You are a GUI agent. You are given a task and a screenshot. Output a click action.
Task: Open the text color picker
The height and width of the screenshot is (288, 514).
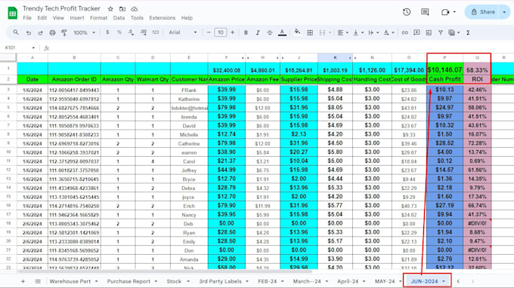[x=282, y=32]
